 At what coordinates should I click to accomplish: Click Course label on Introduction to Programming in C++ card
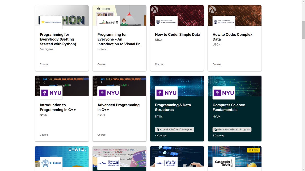(44, 135)
